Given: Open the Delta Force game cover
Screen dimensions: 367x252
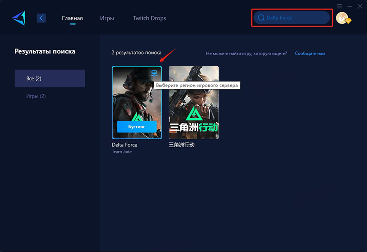Looking at the screenshot, I should click(137, 102).
